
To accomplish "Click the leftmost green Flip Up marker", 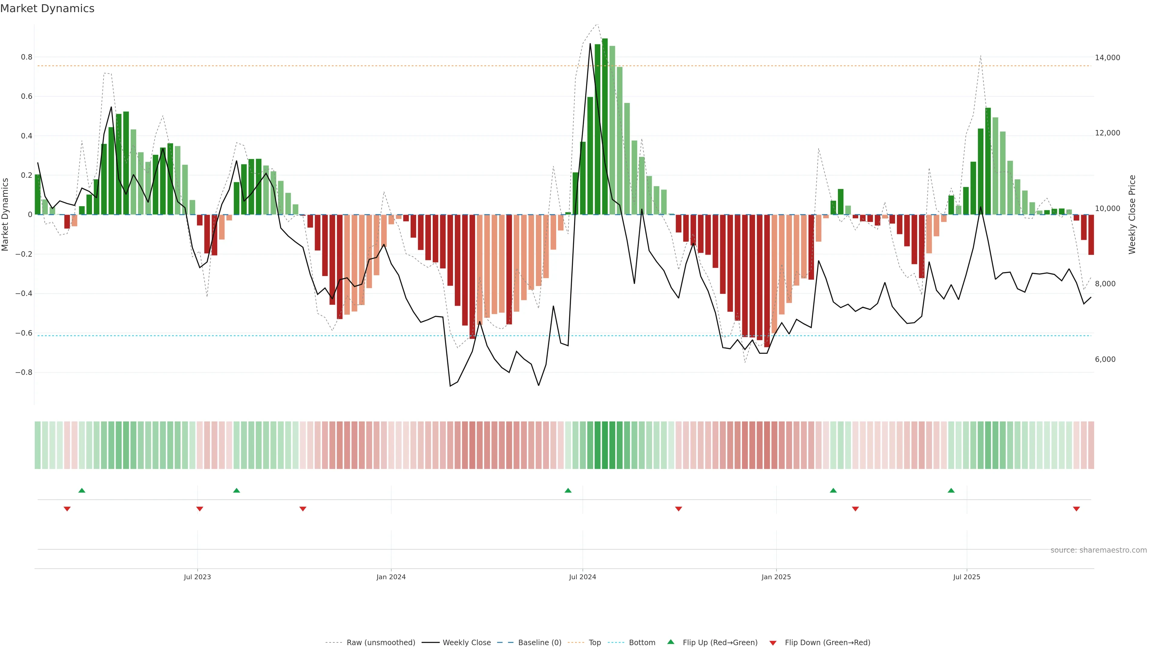I will point(82,490).
